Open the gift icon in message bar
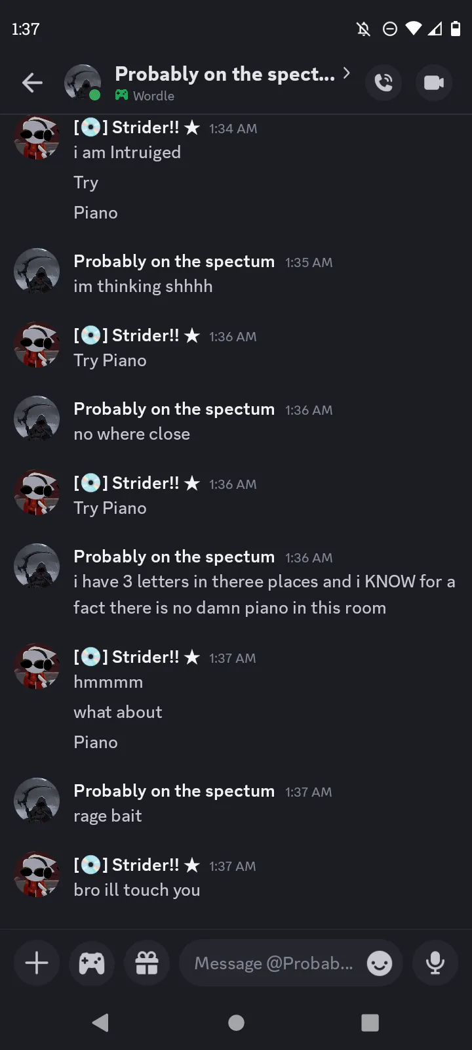The width and height of the screenshot is (472, 1050). 147,963
